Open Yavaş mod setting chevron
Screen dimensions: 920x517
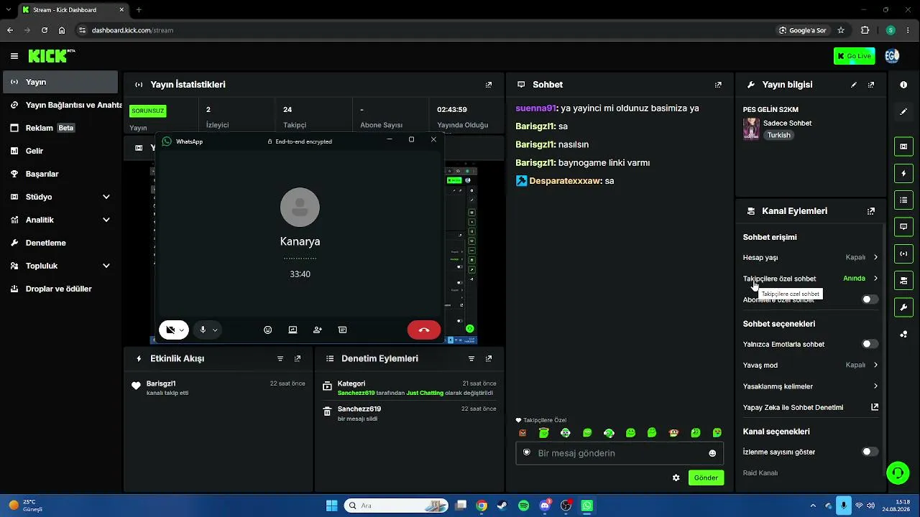[875, 365]
